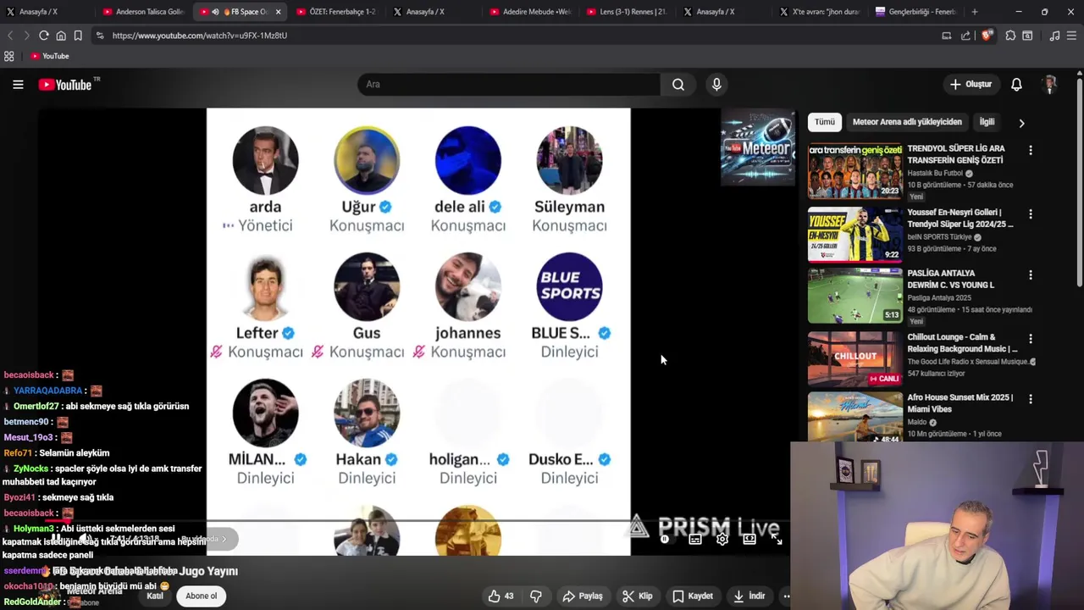Open a new browser tab
The width and height of the screenshot is (1084, 610).
click(x=975, y=12)
